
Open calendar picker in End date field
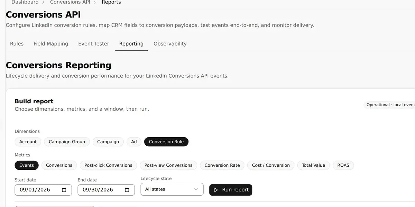click(x=127, y=190)
